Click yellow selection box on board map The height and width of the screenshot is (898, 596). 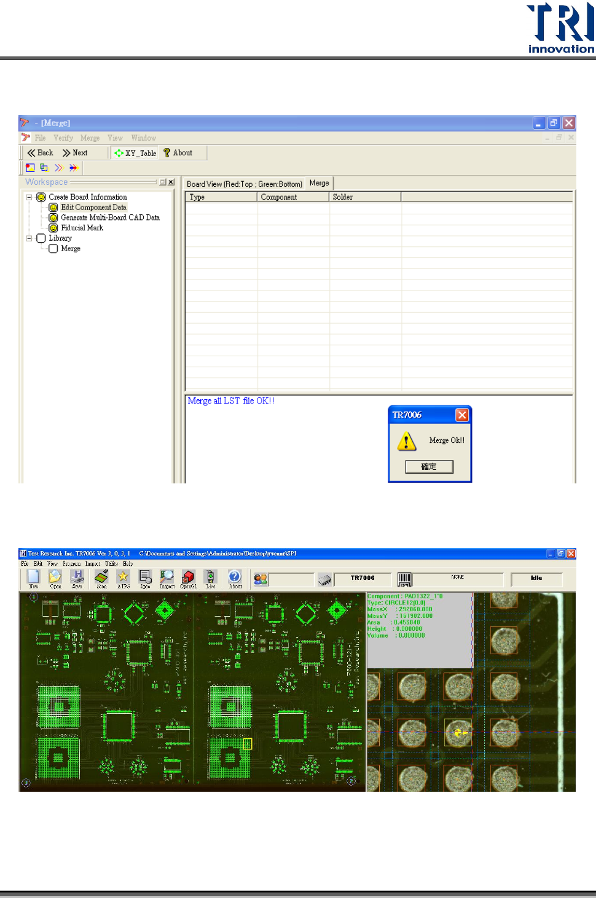click(248, 744)
